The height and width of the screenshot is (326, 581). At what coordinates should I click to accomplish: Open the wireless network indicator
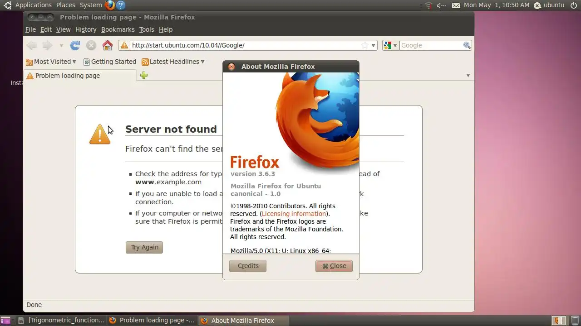tap(428, 5)
